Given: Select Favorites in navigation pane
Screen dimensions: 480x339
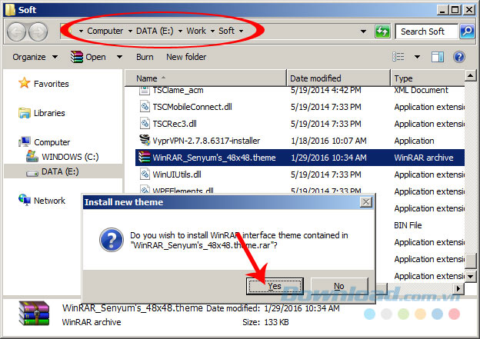Looking at the screenshot, I should [x=51, y=84].
